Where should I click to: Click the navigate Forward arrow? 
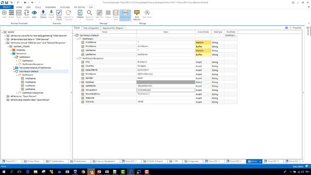tap(32, 2)
